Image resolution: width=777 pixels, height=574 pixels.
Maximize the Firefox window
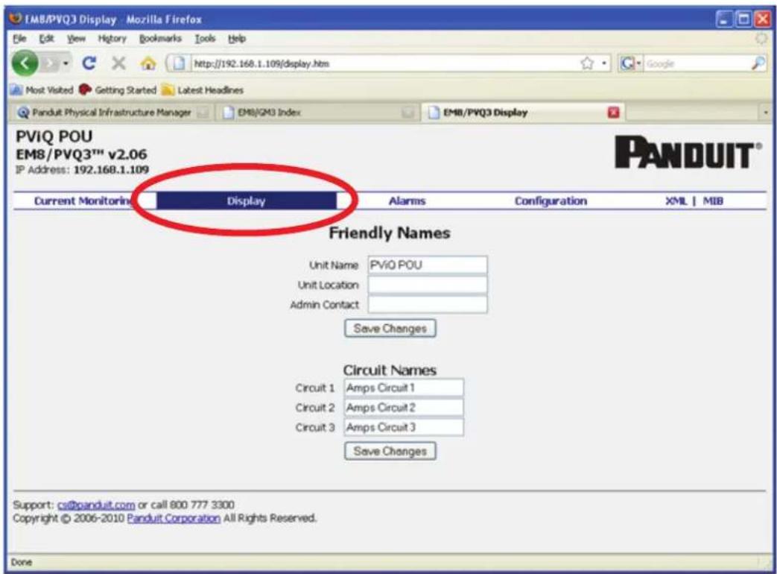(743, 19)
